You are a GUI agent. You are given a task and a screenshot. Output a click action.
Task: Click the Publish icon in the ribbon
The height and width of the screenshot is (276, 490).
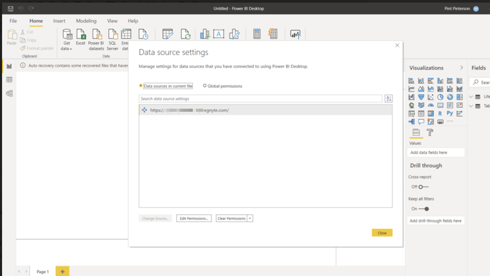(x=295, y=34)
